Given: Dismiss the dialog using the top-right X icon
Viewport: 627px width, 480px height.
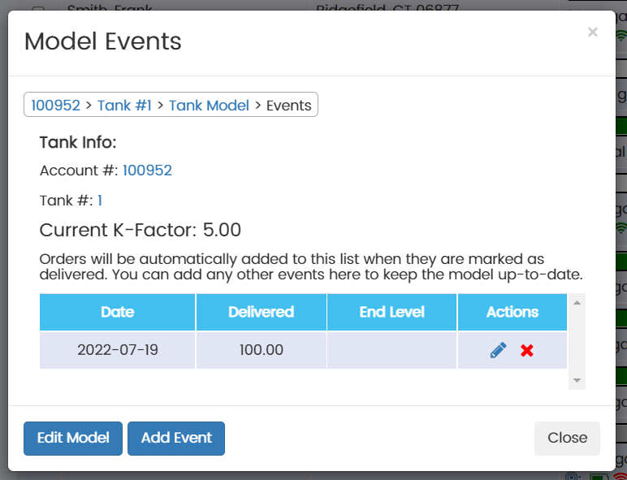Looking at the screenshot, I should pos(592,32).
